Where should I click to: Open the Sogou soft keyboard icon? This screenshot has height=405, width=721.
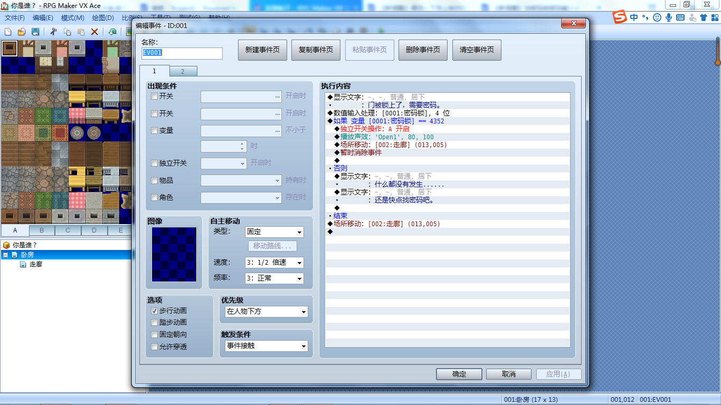680,17
